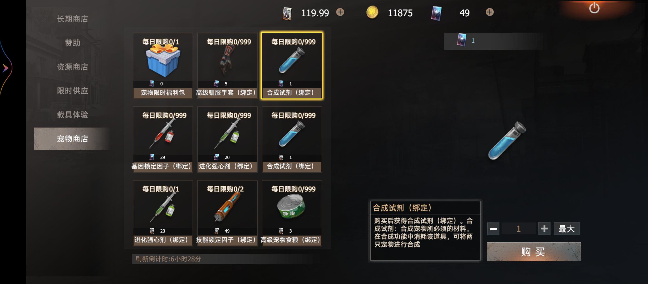648x284 pixels.
Task: Click the gold coin icon
Action: [x=372, y=12]
